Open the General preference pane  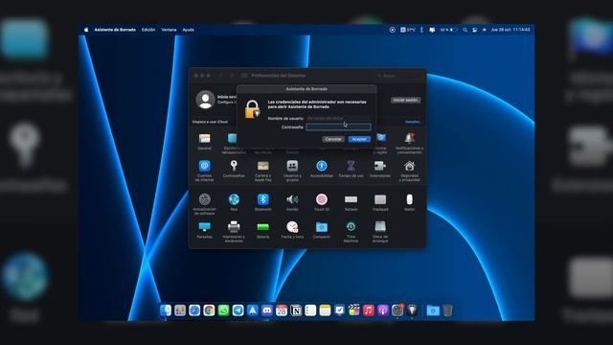(204, 141)
